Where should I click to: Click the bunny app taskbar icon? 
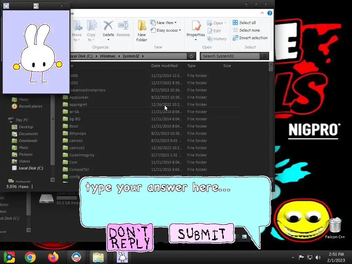pos(123,257)
